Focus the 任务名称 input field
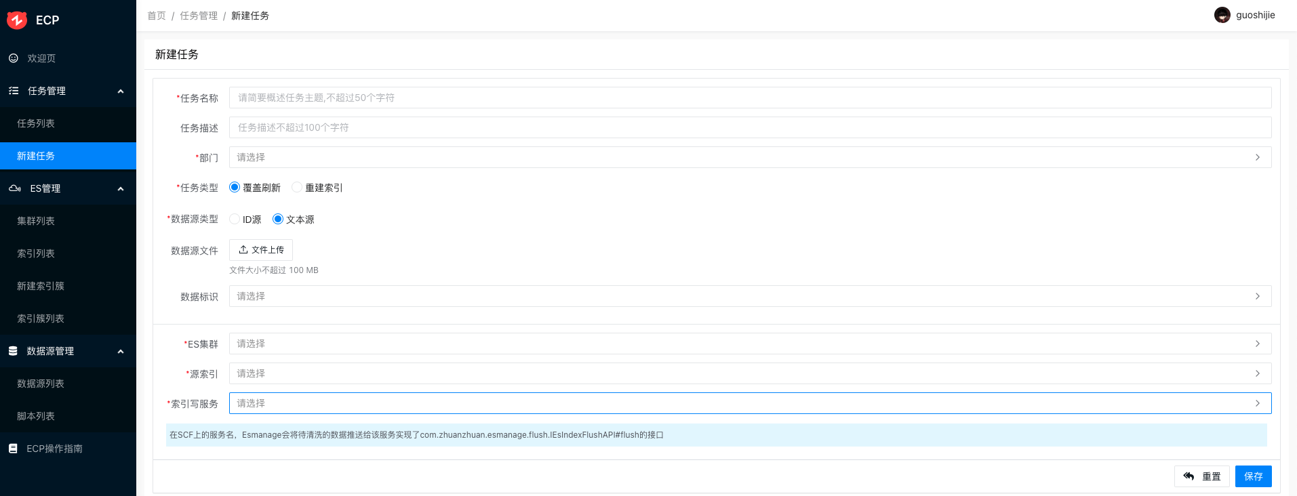 [750, 98]
